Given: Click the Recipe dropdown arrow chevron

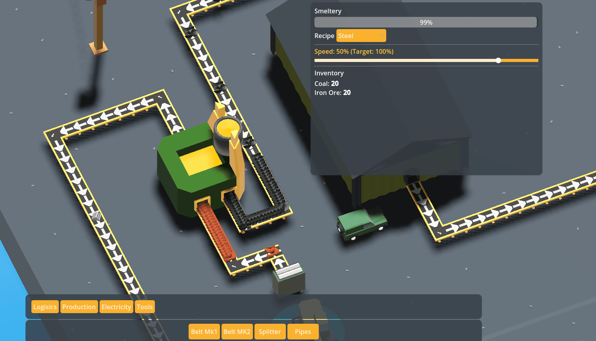Looking at the screenshot, I should tap(382, 36).
